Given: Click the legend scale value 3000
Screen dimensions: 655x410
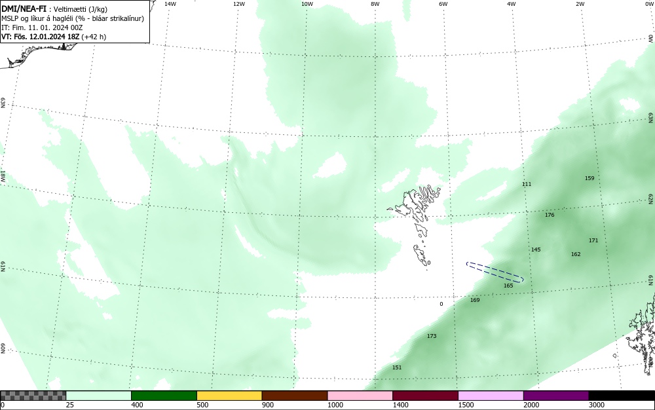Looking at the screenshot, I should 597,405.
